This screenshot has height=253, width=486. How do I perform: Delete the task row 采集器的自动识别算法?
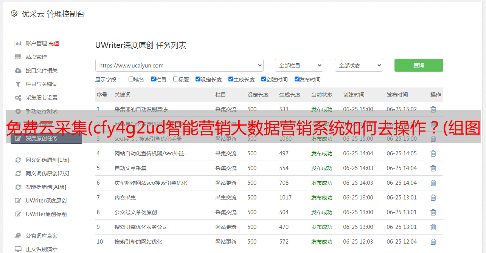coord(433,109)
